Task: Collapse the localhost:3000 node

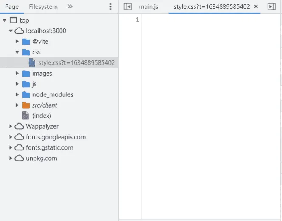Action: click(11, 31)
